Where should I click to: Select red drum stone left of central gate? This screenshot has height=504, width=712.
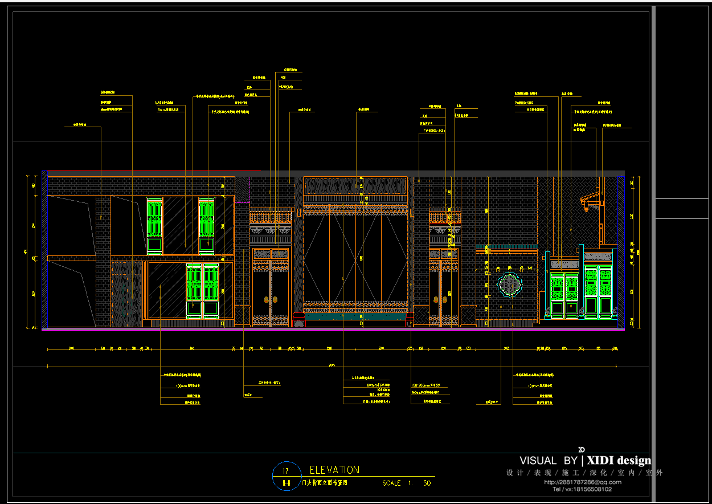click(298, 319)
